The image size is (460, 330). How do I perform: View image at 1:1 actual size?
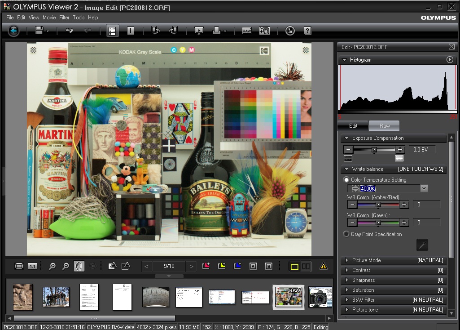[32, 266]
